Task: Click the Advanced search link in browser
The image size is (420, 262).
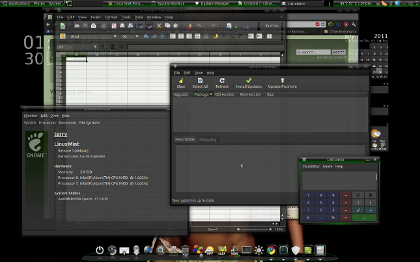Action: click(x=331, y=57)
